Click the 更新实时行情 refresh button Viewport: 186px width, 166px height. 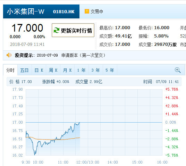pyautogui.click(x=73, y=30)
